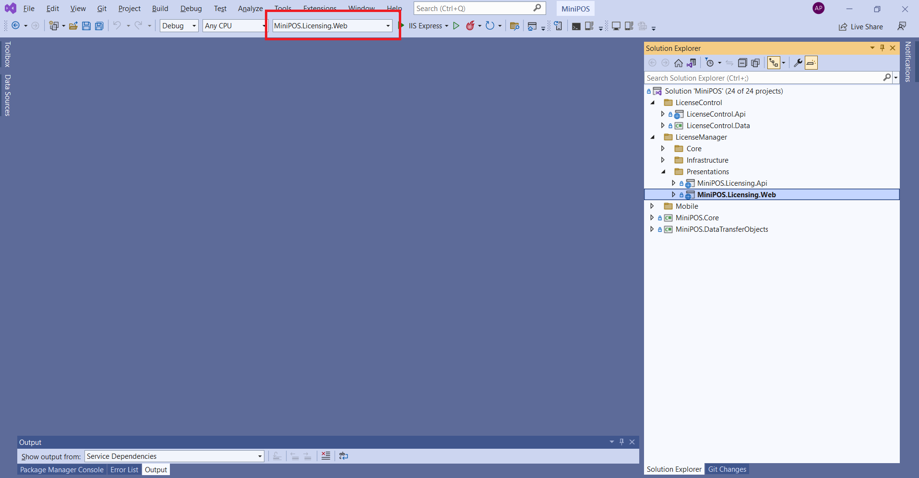Click the Navigate Backward toolbar icon
This screenshot has width=919, height=478.
click(16, 25)
